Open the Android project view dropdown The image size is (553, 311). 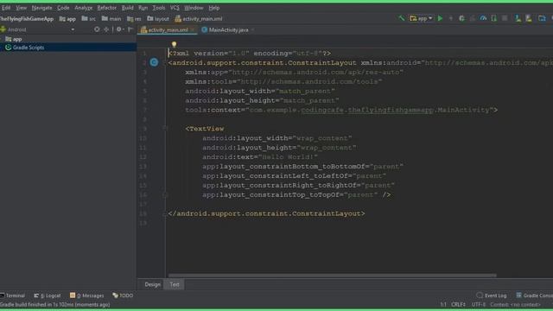coord(37,29)
